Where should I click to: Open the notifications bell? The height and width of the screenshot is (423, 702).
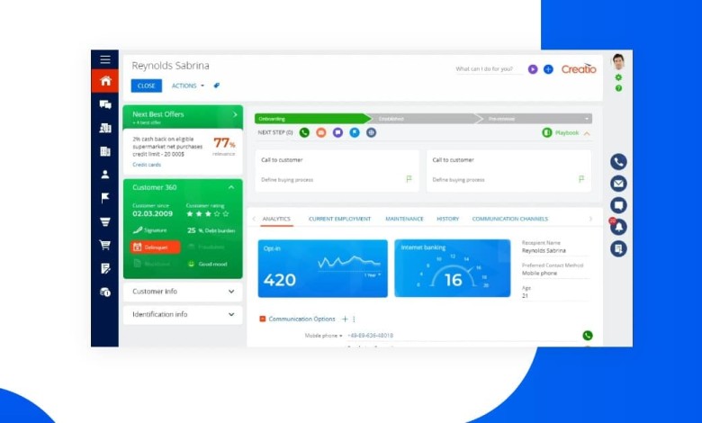click(618, 227)
